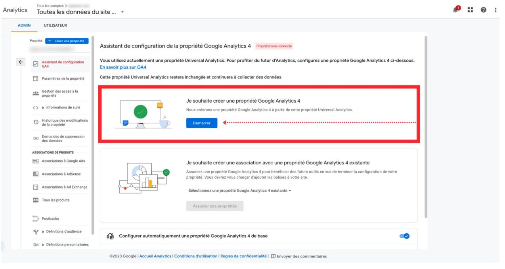Click the main content vertical scrollbar
Image resolution: width=505 pixels, height=269 pixels.
coord(425,127)
